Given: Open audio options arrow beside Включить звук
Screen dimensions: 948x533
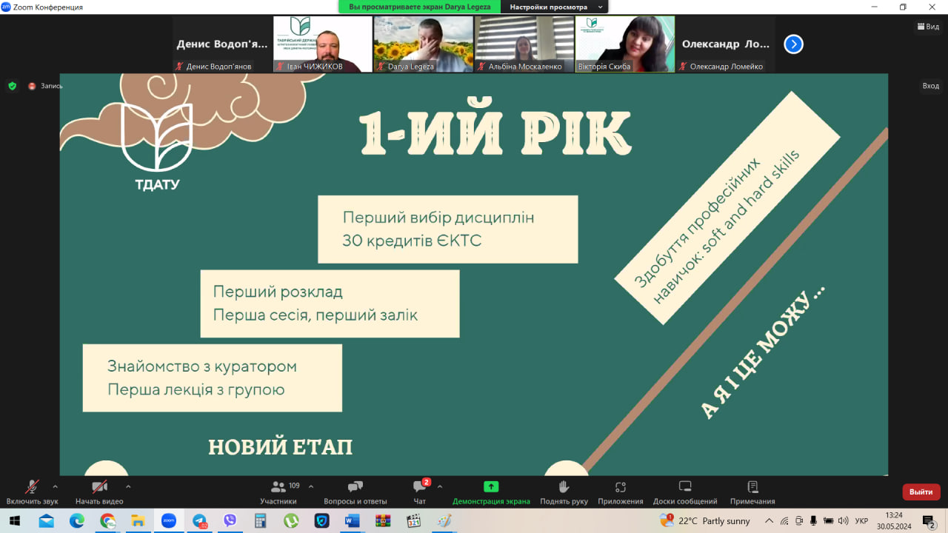Looking at the screenshot, I should [55, 486].
